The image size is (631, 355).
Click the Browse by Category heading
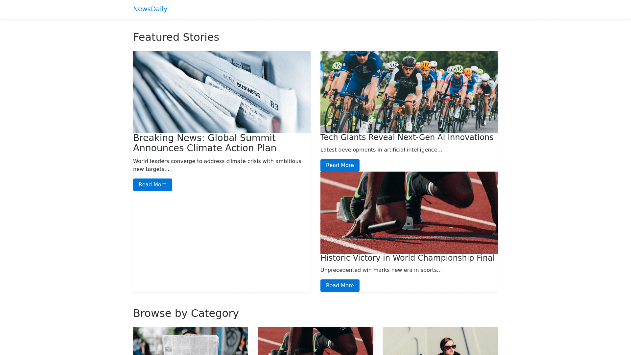pos(186,313)
